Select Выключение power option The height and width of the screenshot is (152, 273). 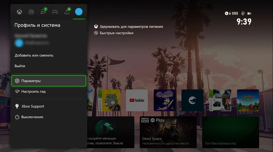[32, 117]
